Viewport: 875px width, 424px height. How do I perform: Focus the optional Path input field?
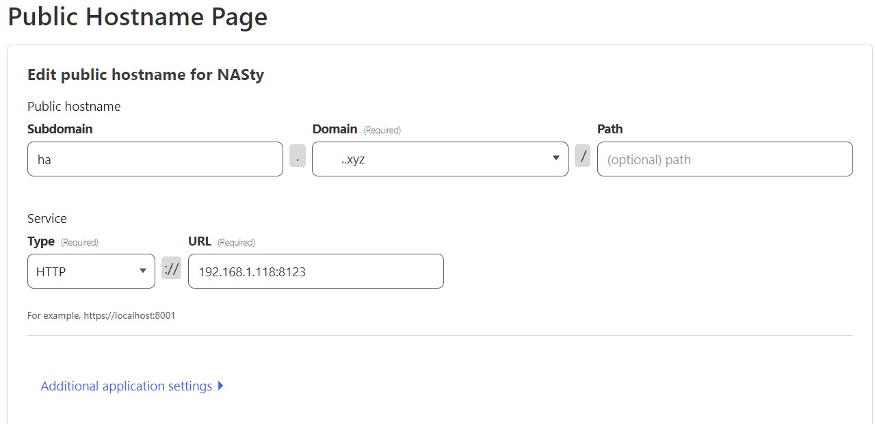click(724, 159)
